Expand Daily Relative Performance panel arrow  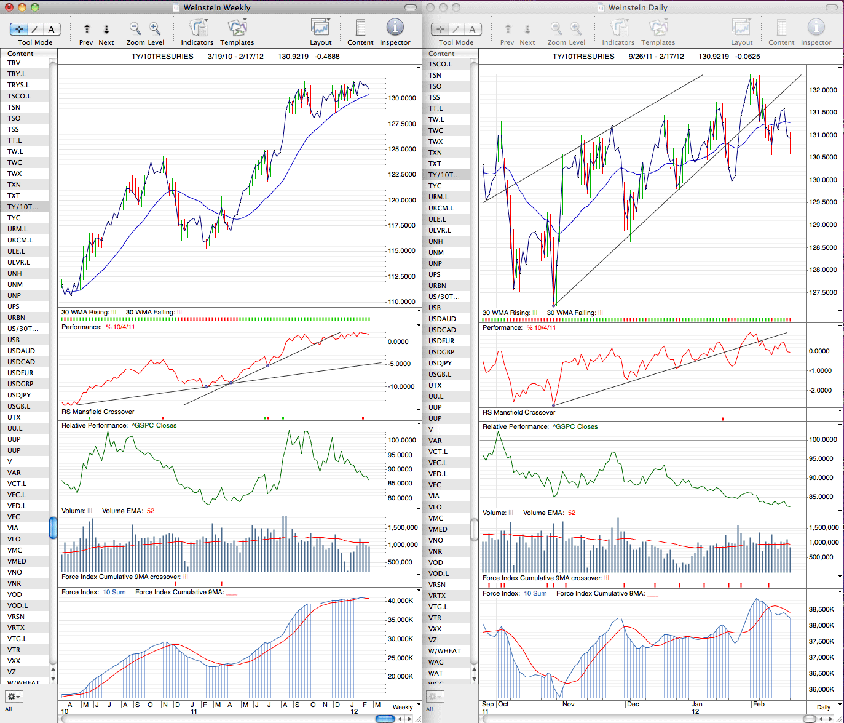click(x=840, y=425)
